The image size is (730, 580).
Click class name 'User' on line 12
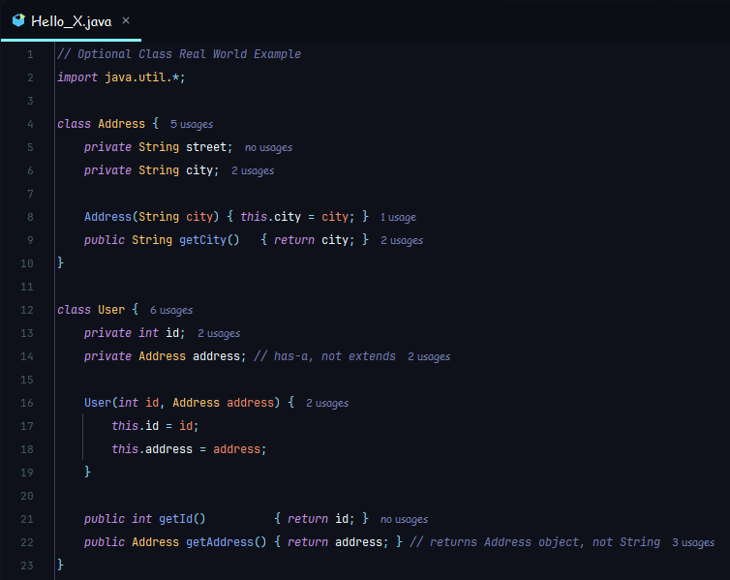(x=111, y=310)
